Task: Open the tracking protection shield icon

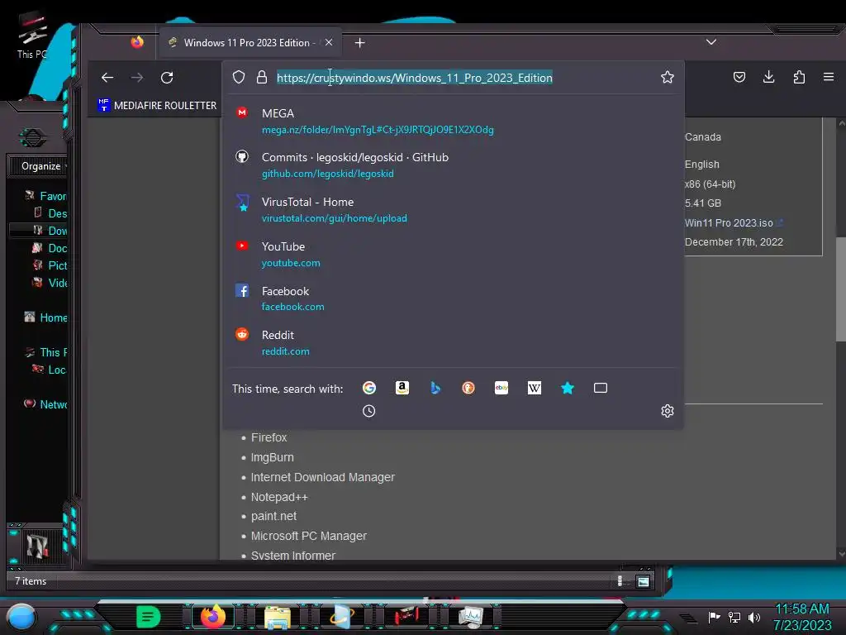Action: pyautogui.click(x=239, y=77)
